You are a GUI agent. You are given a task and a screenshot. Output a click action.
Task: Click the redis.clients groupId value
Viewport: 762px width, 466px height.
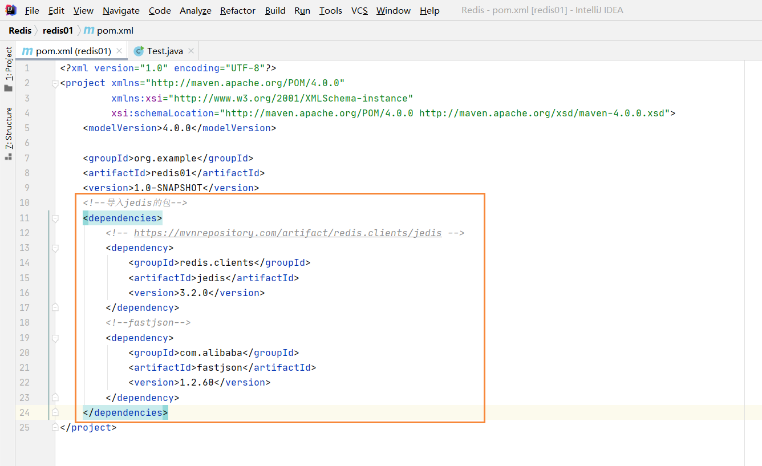[217, 263]
